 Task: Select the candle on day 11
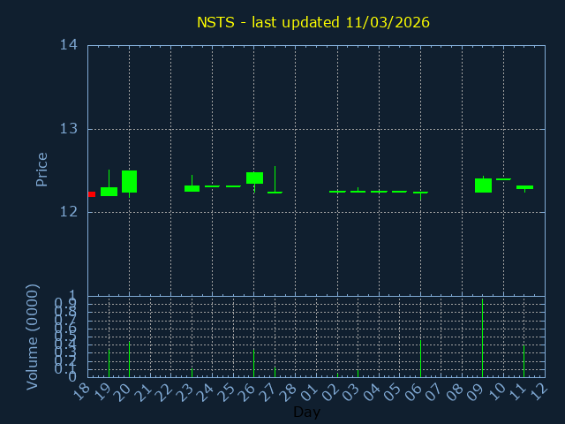point(524,187)
